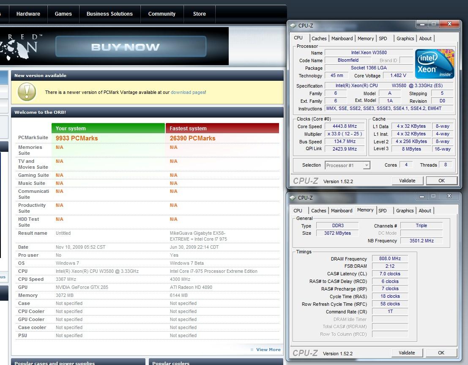
Task: Click the QPI Link value 2423.9 MHz
Action: click(345, 149)
